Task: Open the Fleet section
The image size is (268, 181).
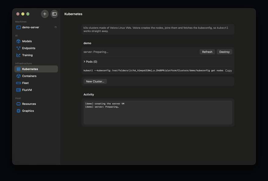Action: 36,83
